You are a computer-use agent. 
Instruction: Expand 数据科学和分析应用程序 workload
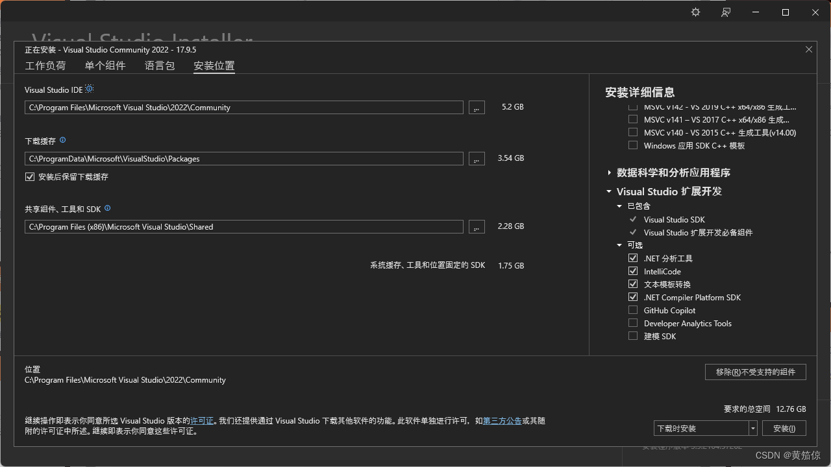609,173
